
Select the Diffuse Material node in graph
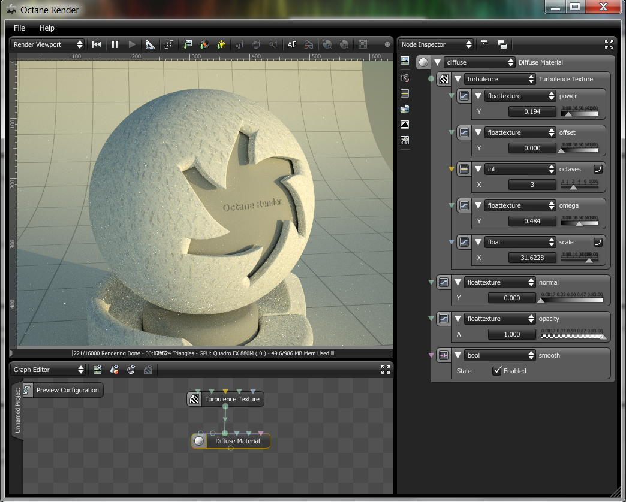tap(231, 441)
